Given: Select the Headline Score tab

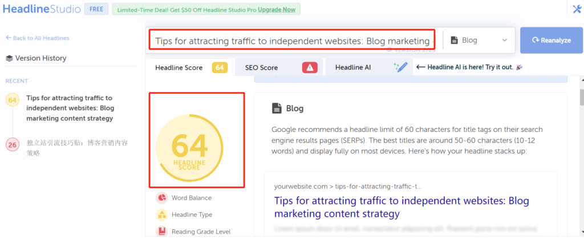Looking at the screenshot, I should [x=179, y=67].
